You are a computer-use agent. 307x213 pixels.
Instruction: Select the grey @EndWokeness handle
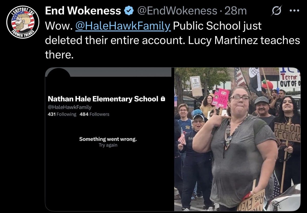tap(177, 11)
